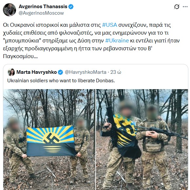This screenshot has width=190, height=190.
Task: Click the Grok slashed-circle icon
Action: point(177,7)
